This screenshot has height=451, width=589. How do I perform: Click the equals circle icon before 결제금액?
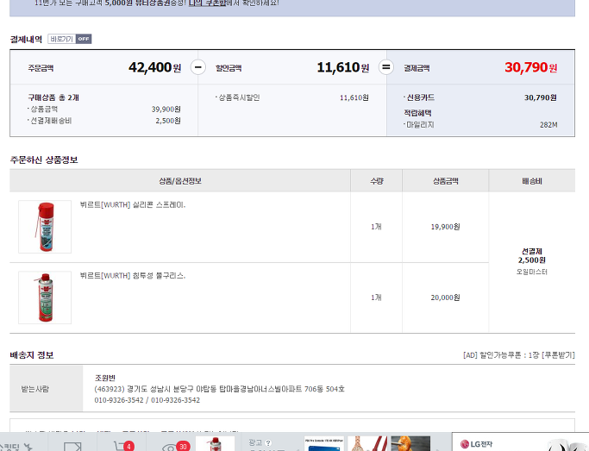[385, 67]
